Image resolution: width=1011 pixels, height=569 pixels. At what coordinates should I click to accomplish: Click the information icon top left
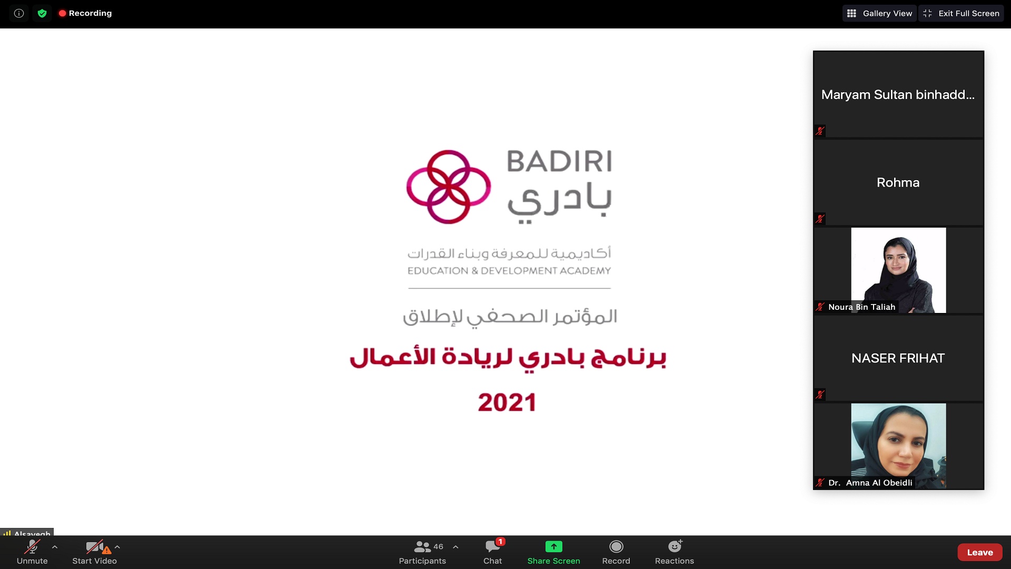19,13
